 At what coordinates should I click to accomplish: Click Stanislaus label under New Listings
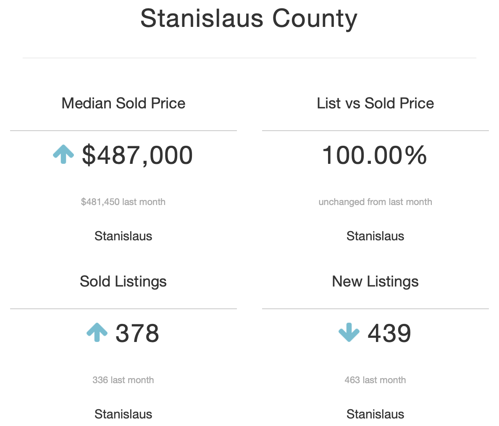375,414
